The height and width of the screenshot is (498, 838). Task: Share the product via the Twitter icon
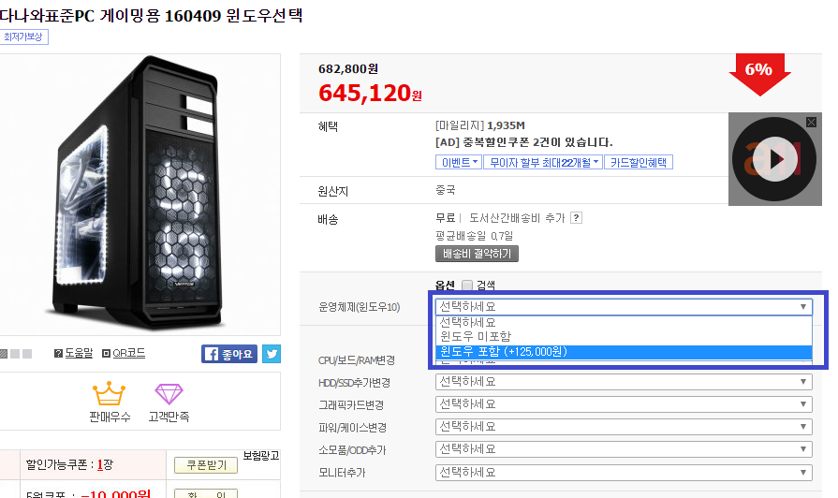tap(272, 354)
